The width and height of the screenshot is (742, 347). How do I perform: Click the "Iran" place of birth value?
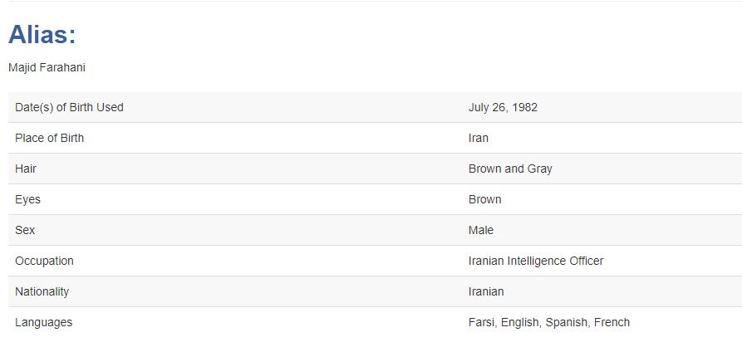tap(479, 138)
